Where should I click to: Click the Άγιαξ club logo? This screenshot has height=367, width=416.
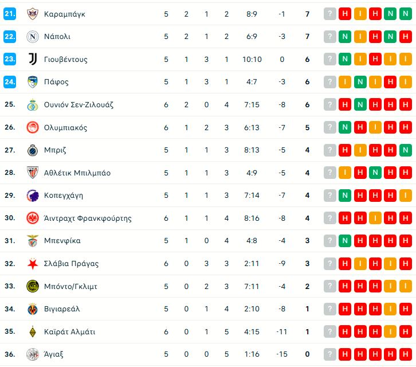pyautogui.click(x=33, y=354)
